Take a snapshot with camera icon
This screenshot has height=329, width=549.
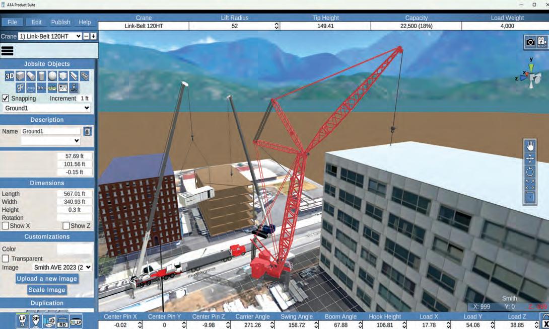[x=530, y=42]
